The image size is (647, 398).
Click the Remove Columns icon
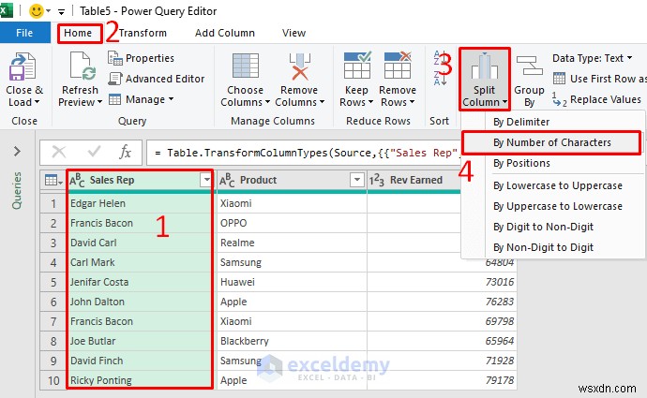[299, 66]
